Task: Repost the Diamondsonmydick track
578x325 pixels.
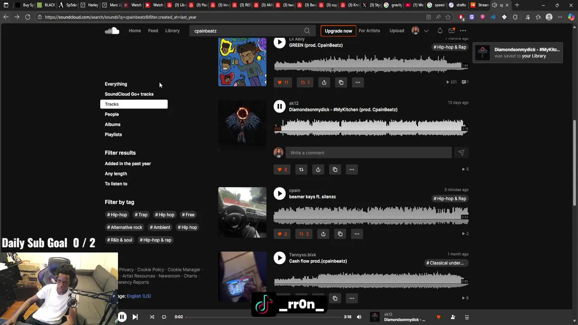Action: pos(301,169)
